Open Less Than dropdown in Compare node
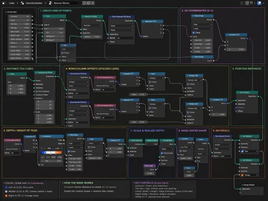268x201 pixels. tap(186, 147)
